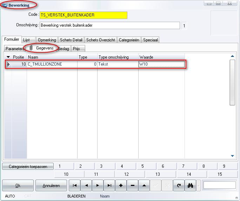The height and width of the screenshot is (201, 240).
Task: Select category button 12
Action: 130,174
